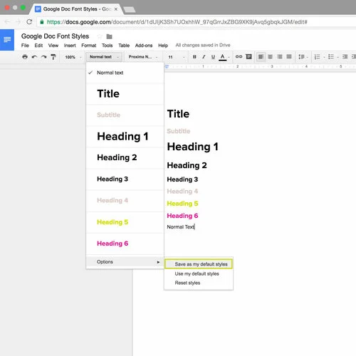Apply bulleted list formatting
356x356 pixels.
pos(331,57)
